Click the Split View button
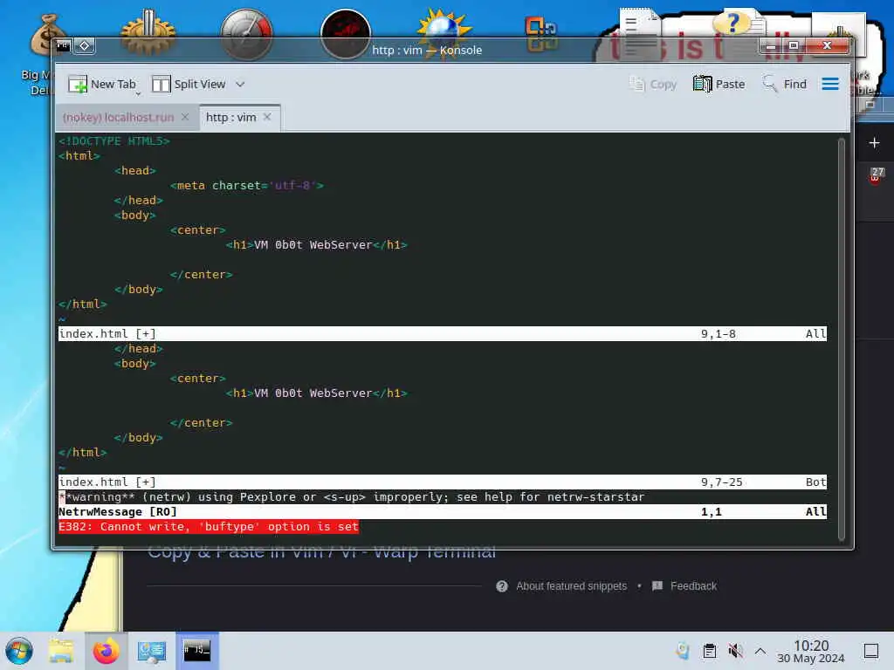This screenshot has width=894, height=670. click(189, 85)
